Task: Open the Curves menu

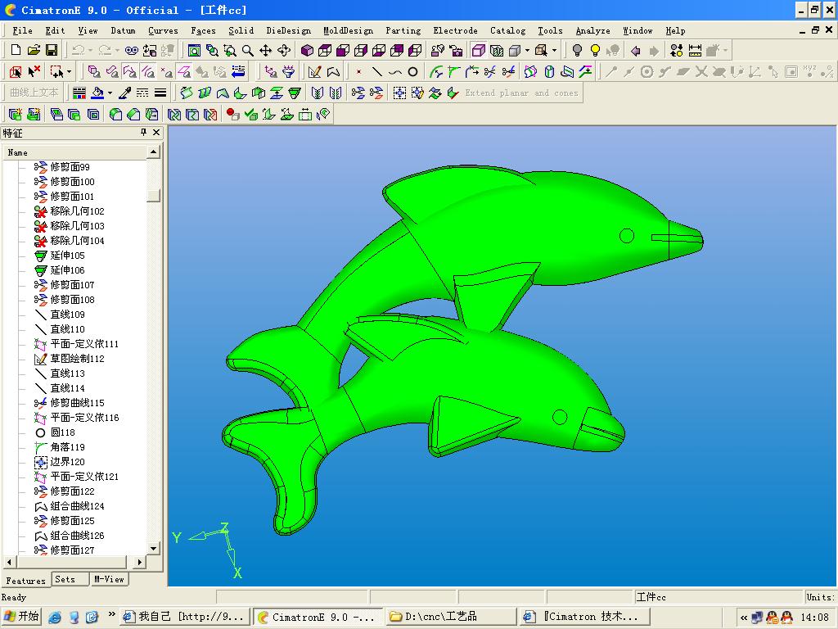Action: point(163,30)
